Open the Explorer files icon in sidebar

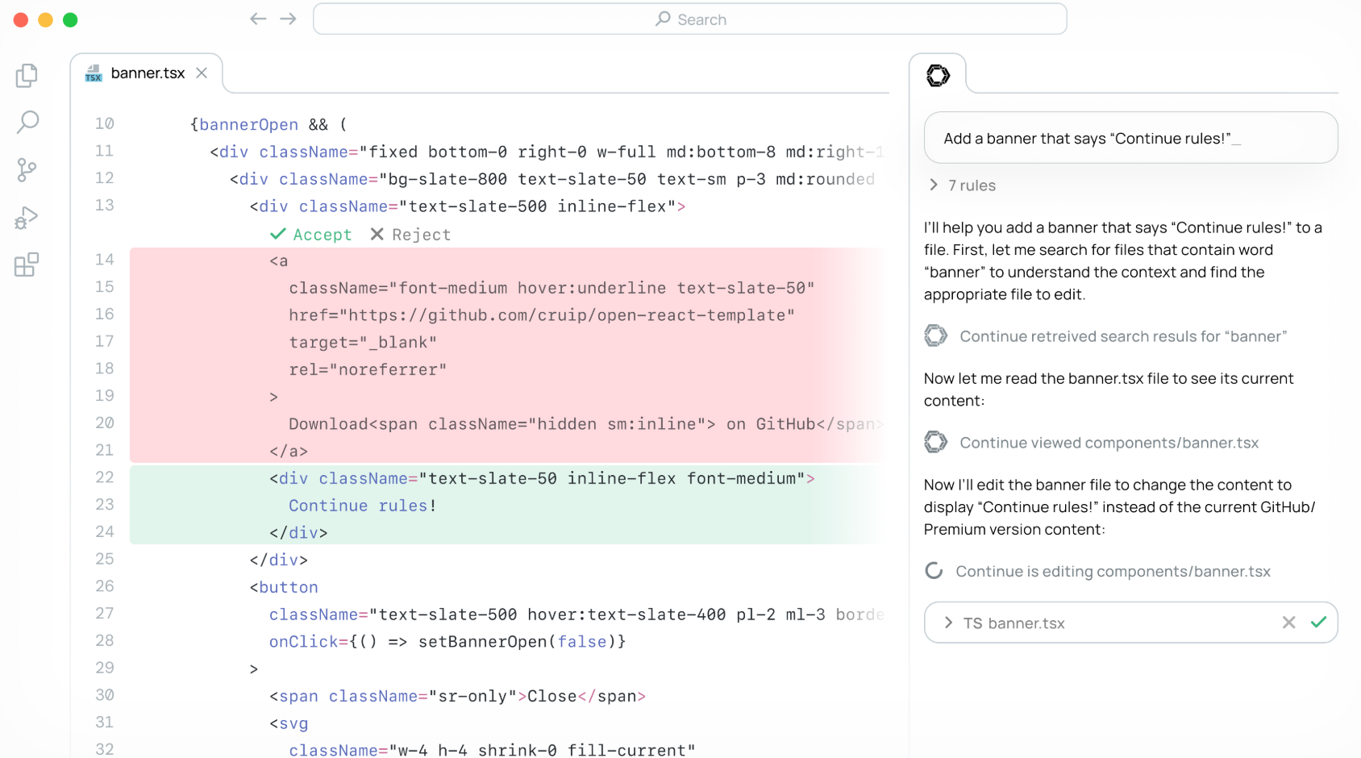27,75
